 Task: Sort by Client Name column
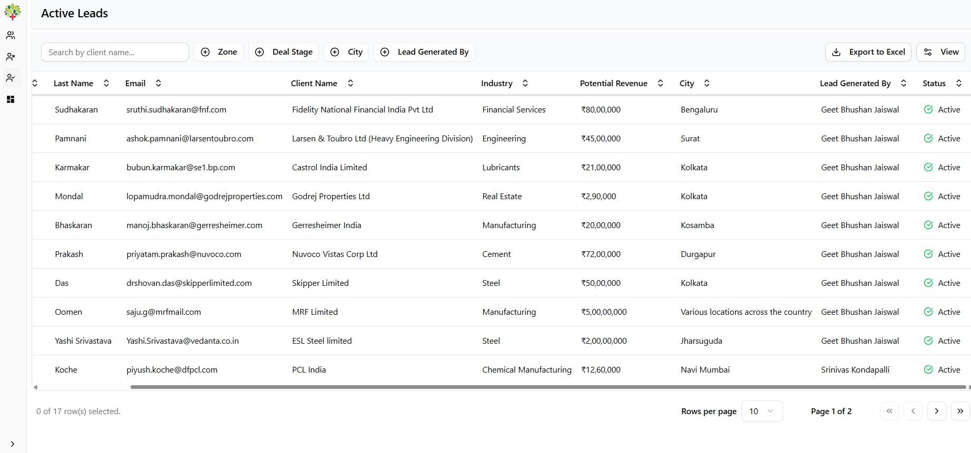[x=322, y=83]
